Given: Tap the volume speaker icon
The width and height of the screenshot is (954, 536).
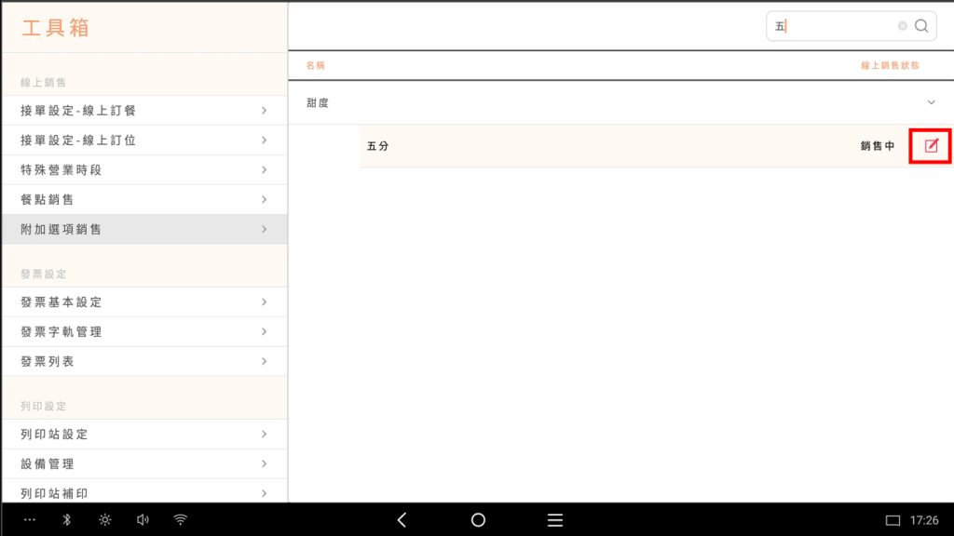Looking at the screenshot, I should pyautogui.click(x=143, y=520).
